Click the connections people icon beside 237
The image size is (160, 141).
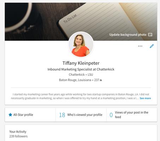tap(101, 80)
